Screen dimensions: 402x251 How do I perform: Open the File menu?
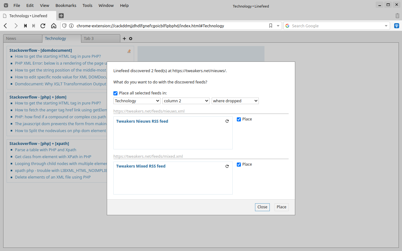[17, 5]
